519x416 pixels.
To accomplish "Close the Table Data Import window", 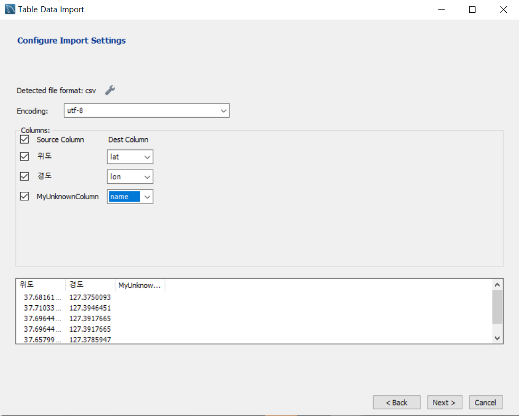I will click(x=504, y=9).
